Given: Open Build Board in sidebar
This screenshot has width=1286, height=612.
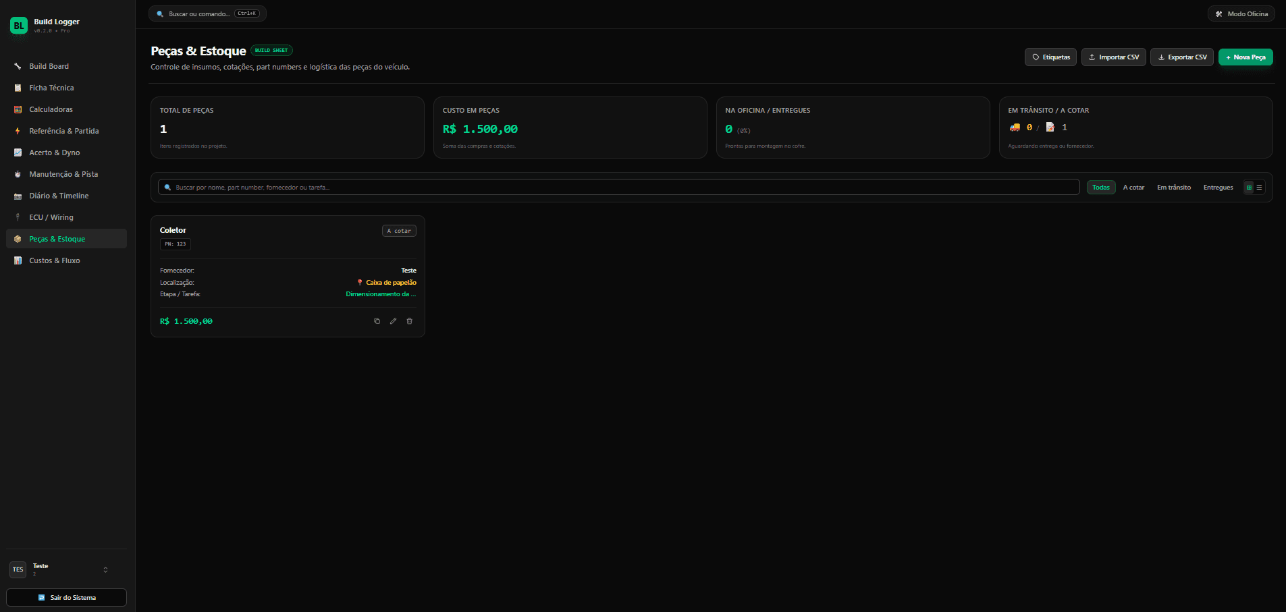Looking at the screenshot, I should point(66,66).
